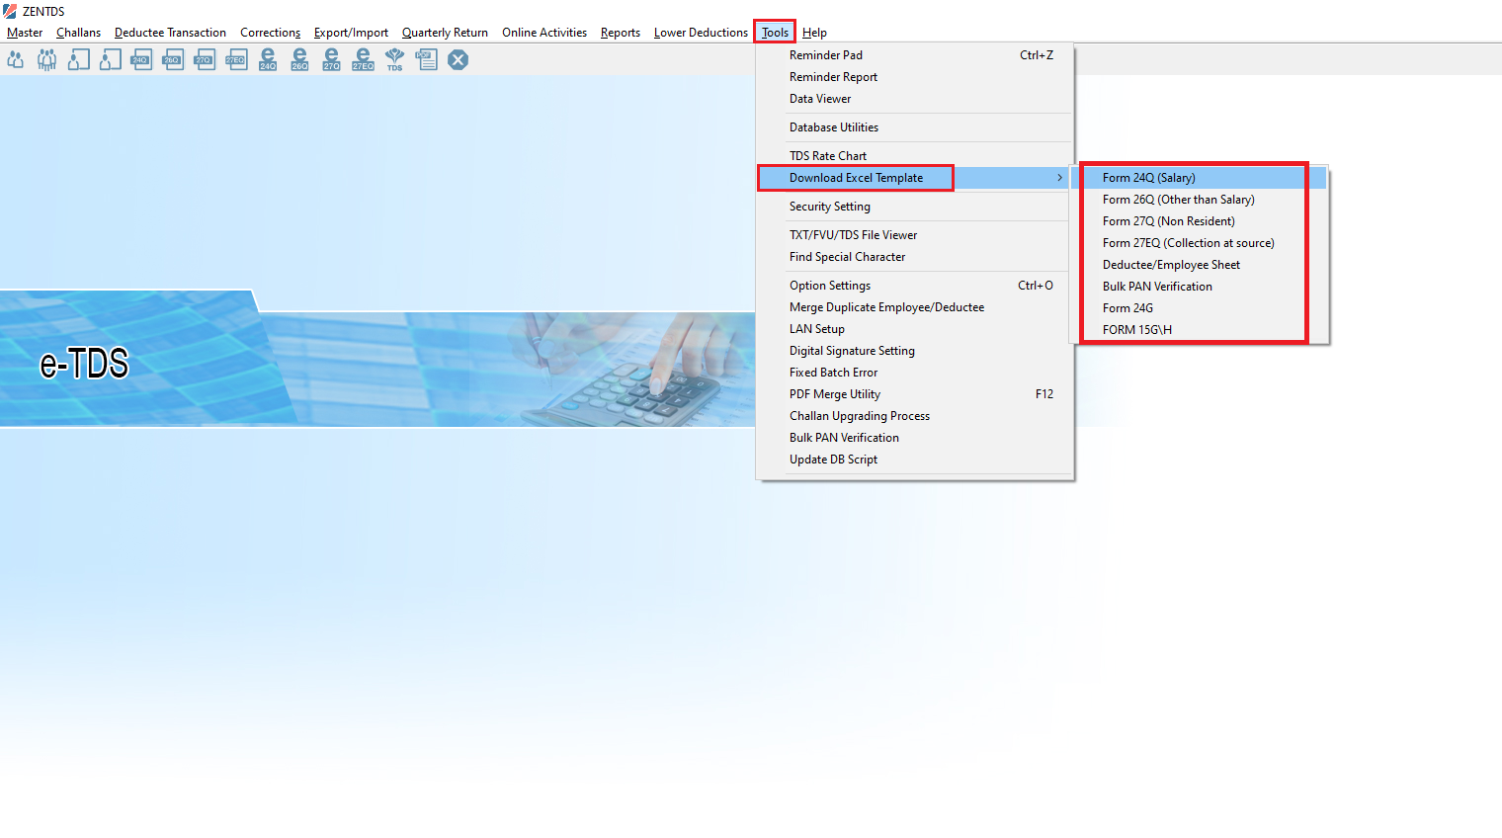Click the group of people toolbar icon
This screenshot has height=838, width=1502.
point(47,60)
